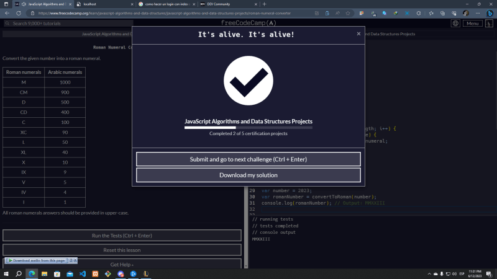Mute audio icon on JavaScript Algorithms tab
Screen dimensions: 497x279
point(24,4)
